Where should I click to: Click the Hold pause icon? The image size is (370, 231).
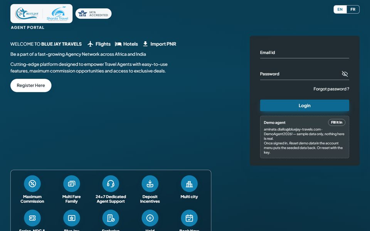pos(150,218)
